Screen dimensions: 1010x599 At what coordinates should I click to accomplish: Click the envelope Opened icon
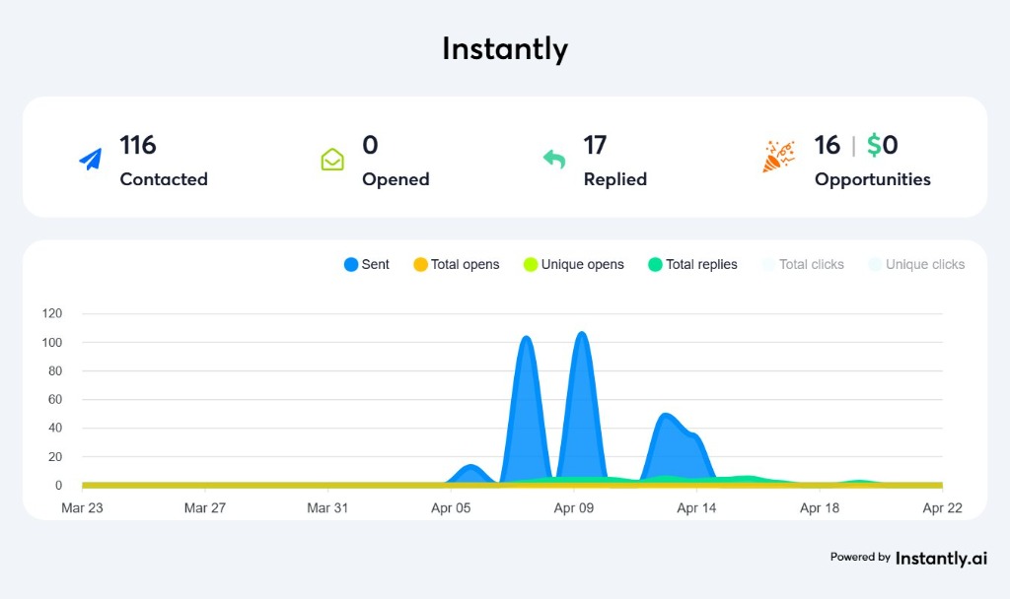332,159
